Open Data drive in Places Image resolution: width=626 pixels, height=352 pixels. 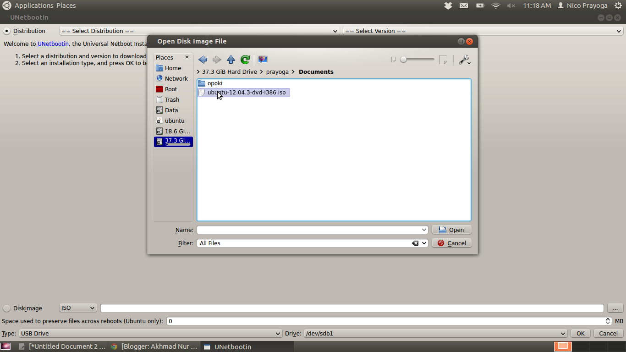coord(173,110)
